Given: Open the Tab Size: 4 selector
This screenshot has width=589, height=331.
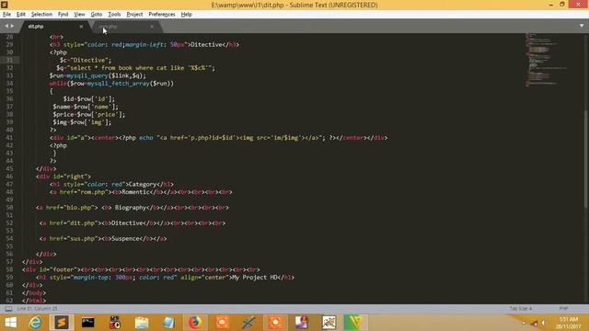Looking at the screenshot, I should click(x=521, y=309).
